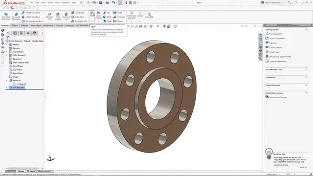Image resolution: width=313 pixels, height=176 pixels.
Task: Select the Linear Pattern tool
Action: click(x=98, y=15)
